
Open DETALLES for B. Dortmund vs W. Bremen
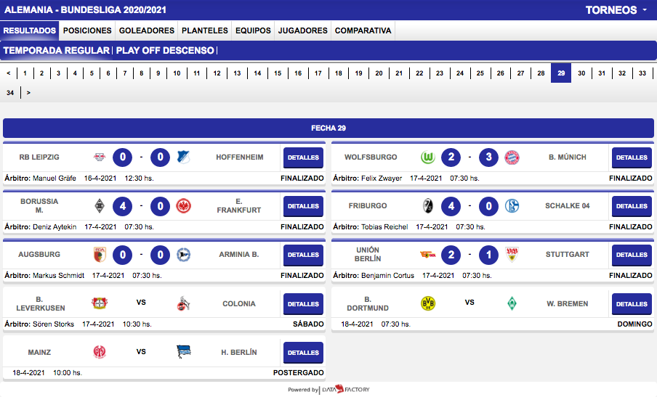pyautogui.click(x=632, y=304)
